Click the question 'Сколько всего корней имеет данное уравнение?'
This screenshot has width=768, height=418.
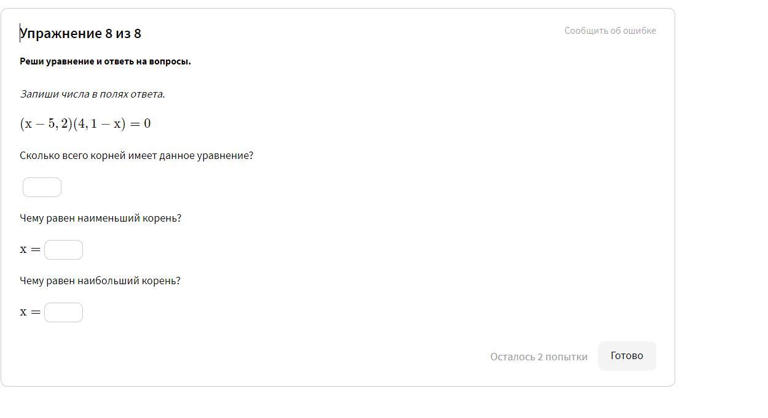point(136,156)
